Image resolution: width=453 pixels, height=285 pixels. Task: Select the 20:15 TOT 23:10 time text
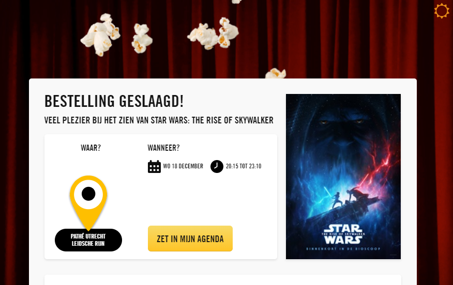coord(244,166)
